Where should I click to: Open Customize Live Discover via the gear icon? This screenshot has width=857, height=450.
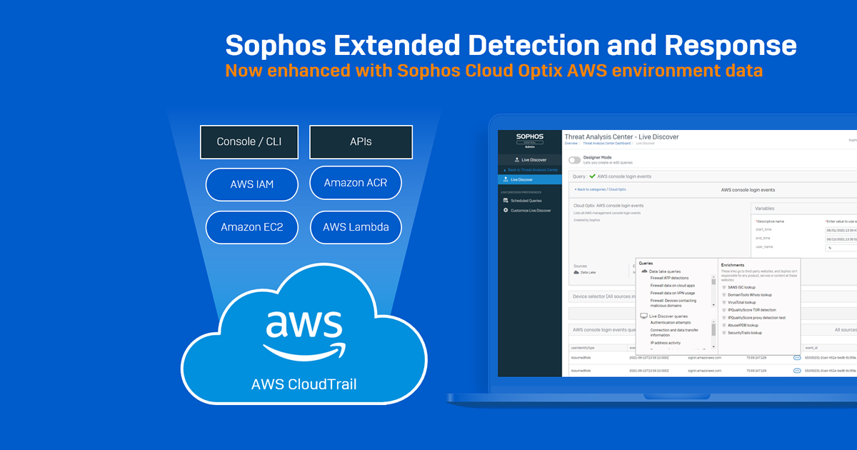pyautogui.click(x=506, y=211)
